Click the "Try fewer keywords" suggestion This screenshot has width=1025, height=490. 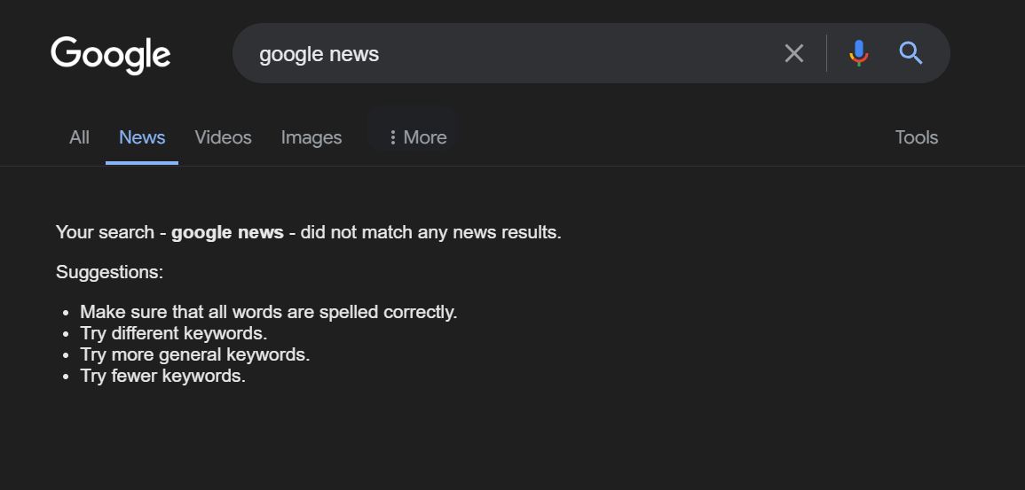coord(162,376)
